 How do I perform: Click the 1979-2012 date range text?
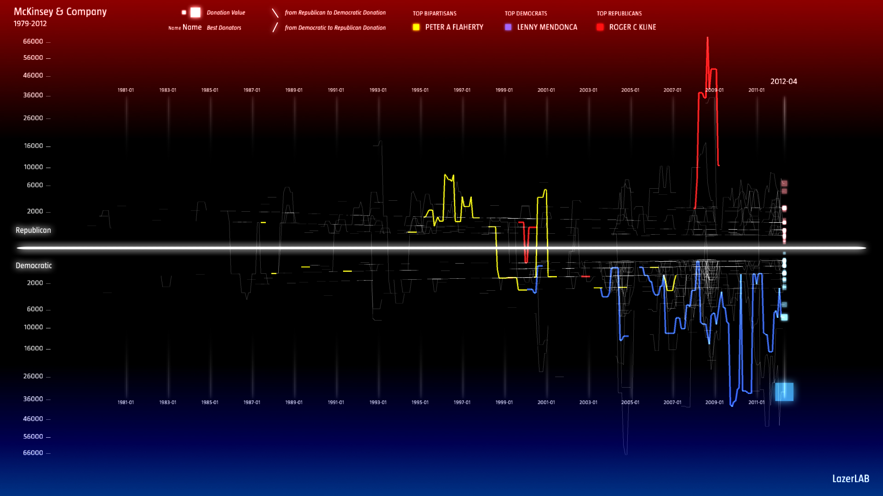click(30, 23)
